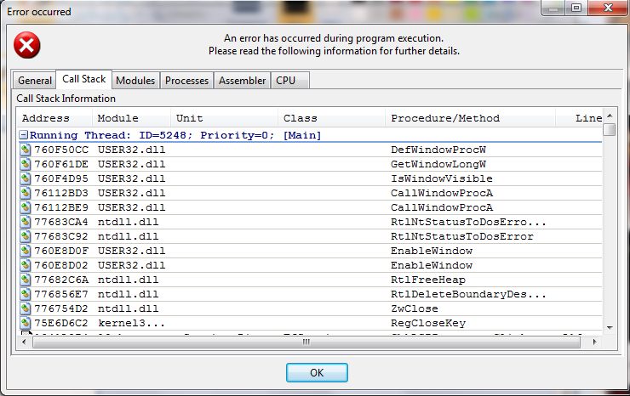This screenshot has width=630, height=396.
Task: Click the Procedure/Method column header
Action: point(445,118)
